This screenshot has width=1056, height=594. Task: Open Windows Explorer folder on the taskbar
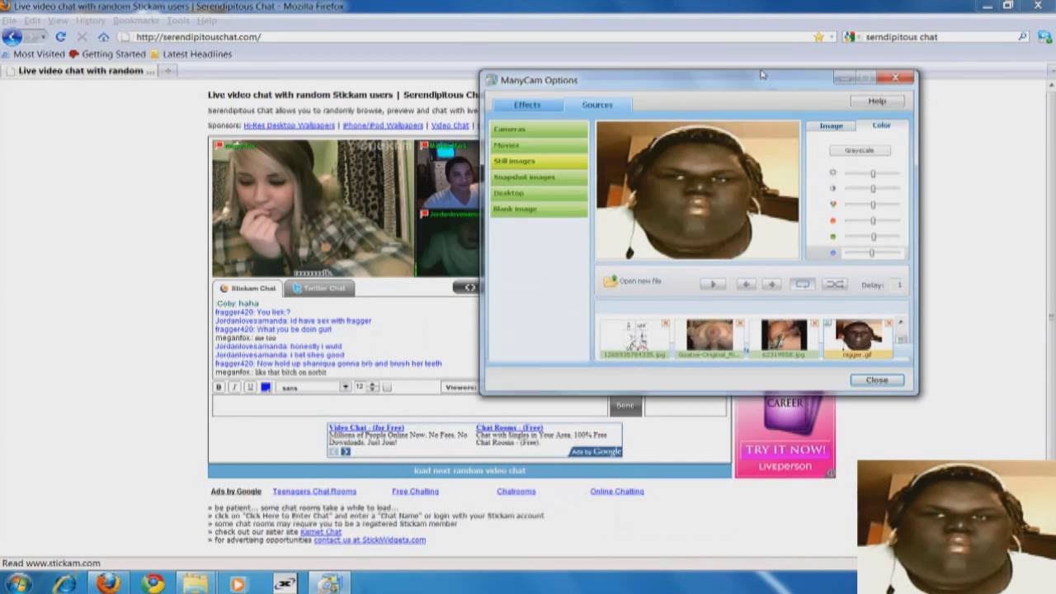click(x=196, y=583)
